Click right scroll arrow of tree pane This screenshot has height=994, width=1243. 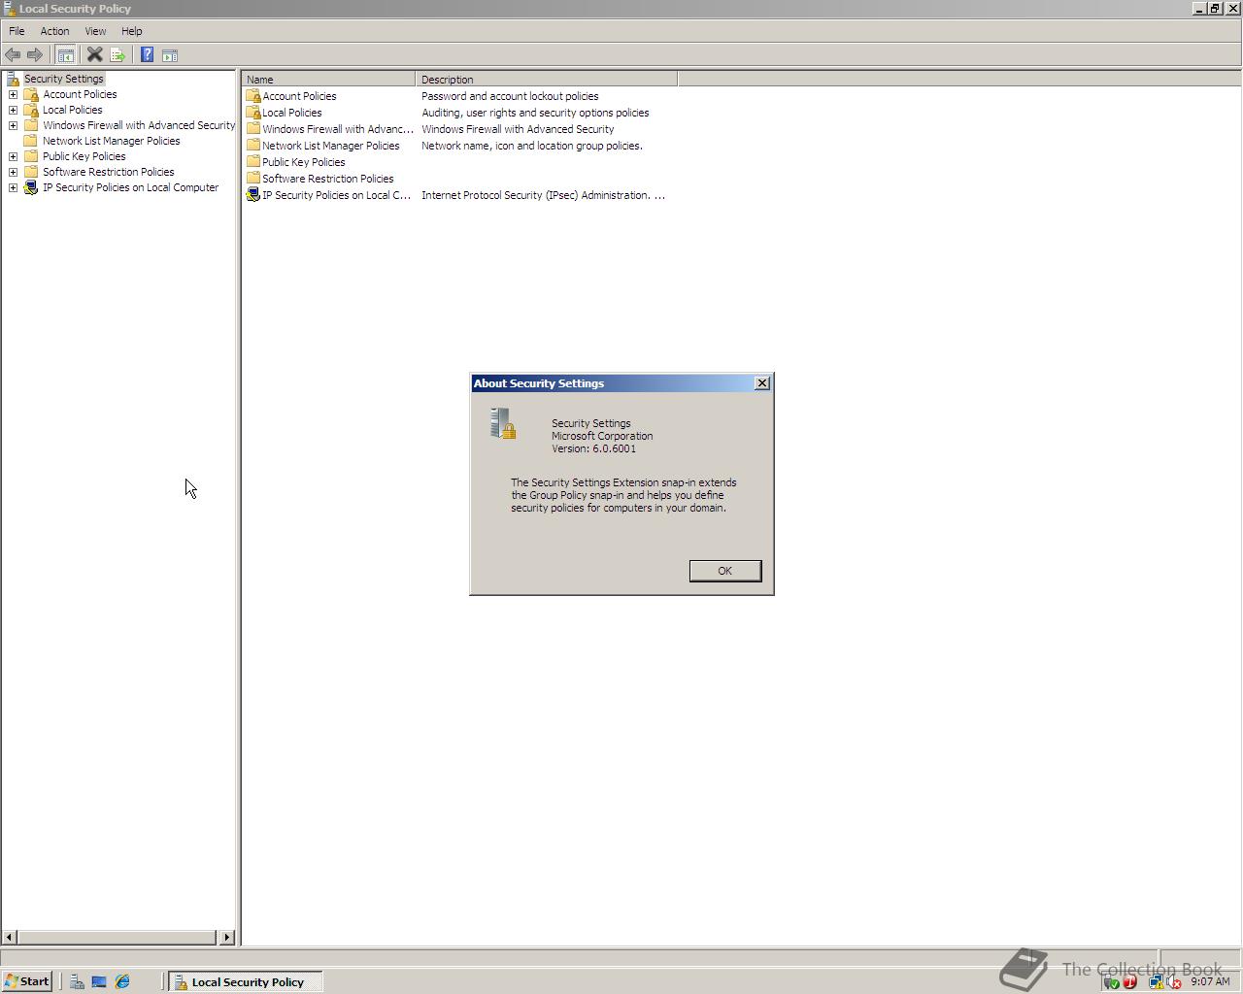point(227,938)
